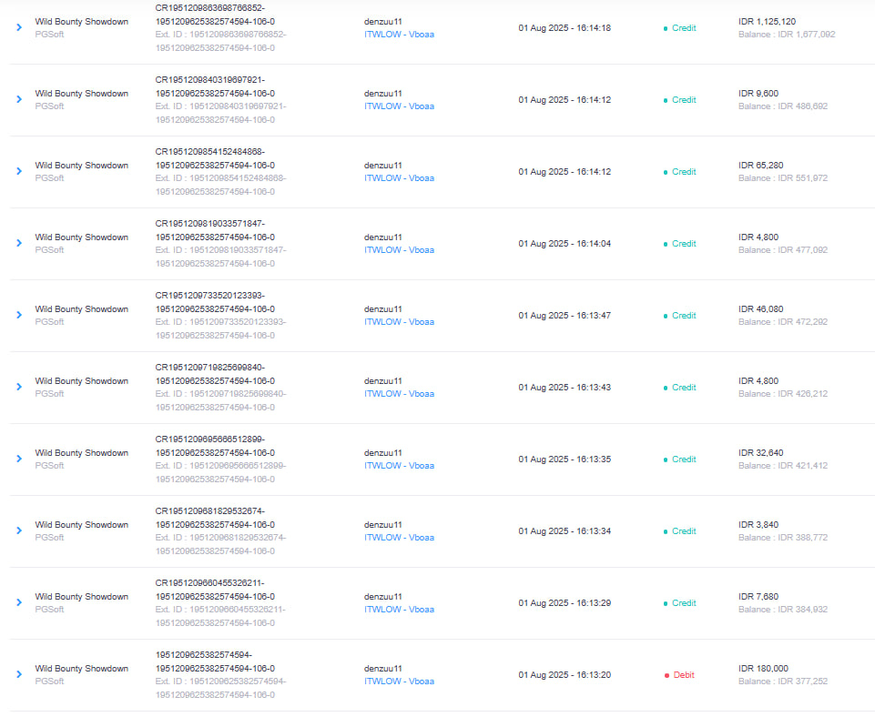This screenshot has width=875, height=717.
Task: Click transaction ID CR1951209819033571847
Action: tap(209, 224)
